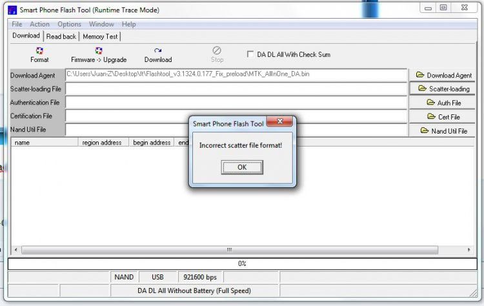The height and width of the screenshot is (306, 484).
Task: Enable DA DL All With Check Sum
Action: pyautogui.click(x=250, y=54)
